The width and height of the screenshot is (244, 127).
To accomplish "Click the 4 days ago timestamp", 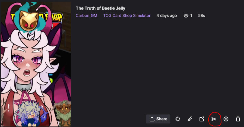I will [166, 16].
